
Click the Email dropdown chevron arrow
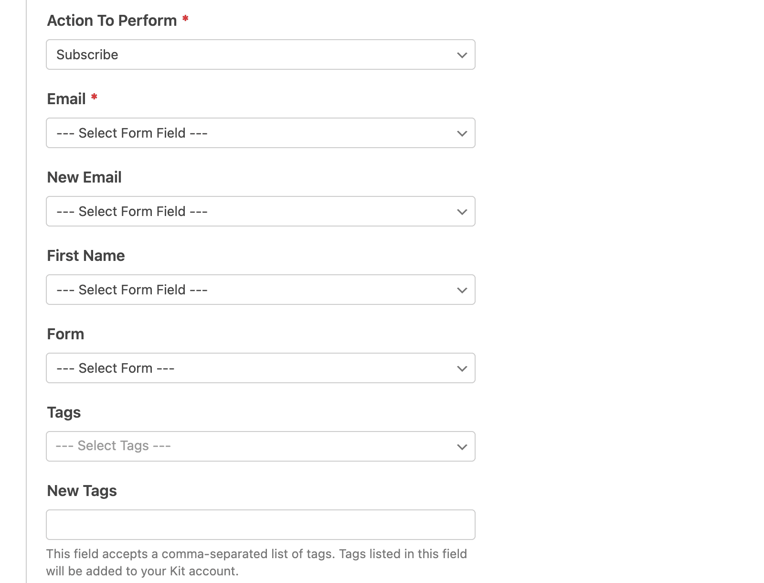pos(462,133)
